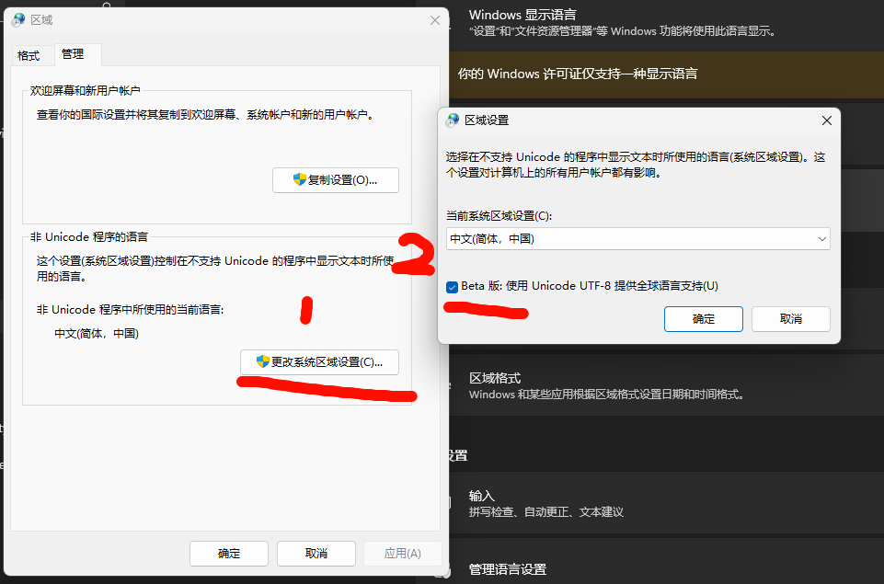Open 输入 settings entry in Settings

click(x=665, y=503)
